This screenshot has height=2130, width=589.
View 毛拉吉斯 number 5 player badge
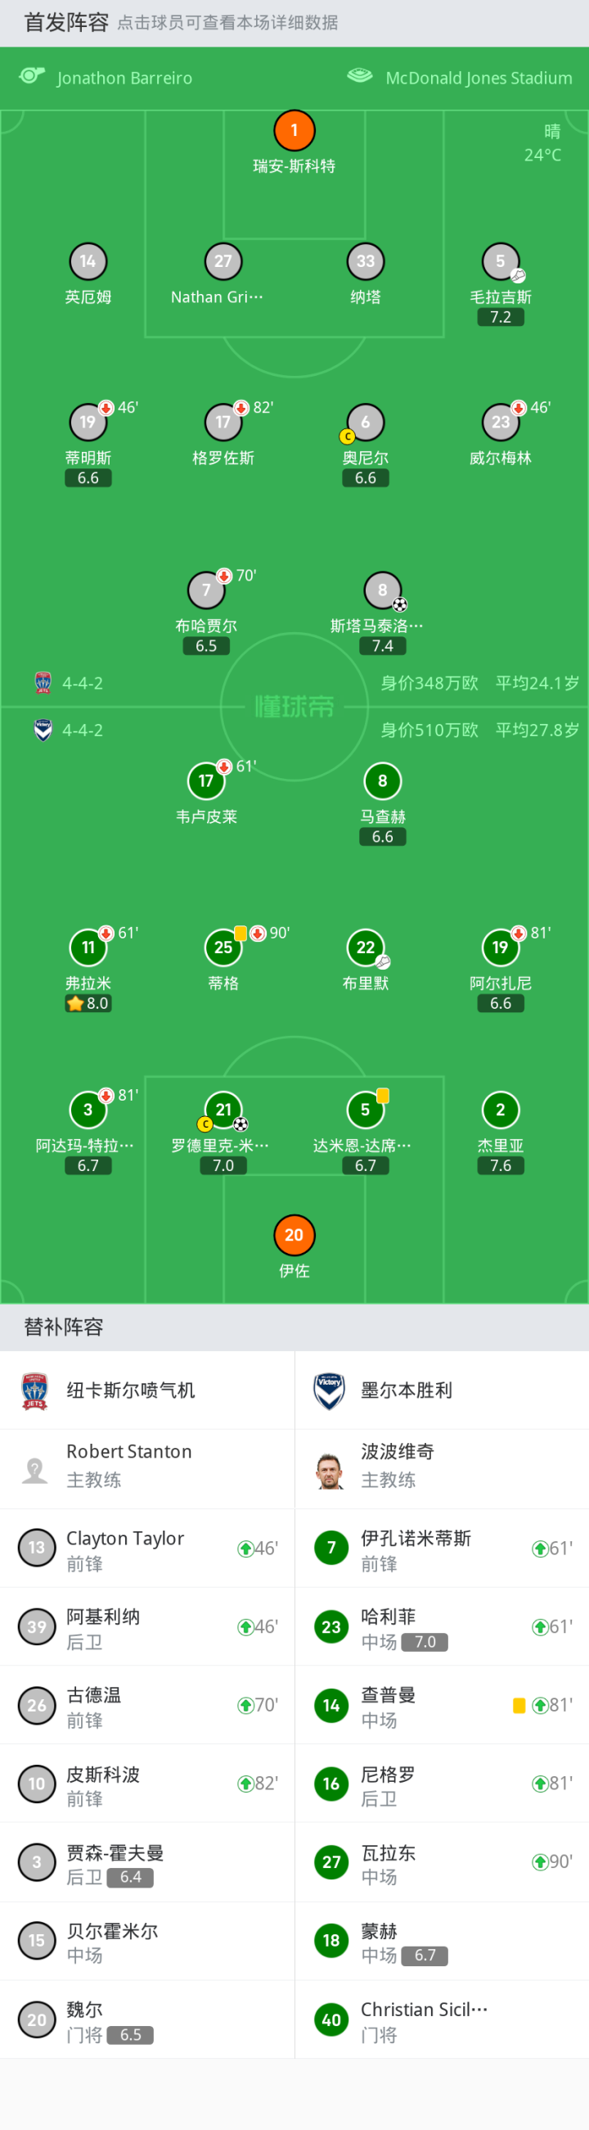(x=500, y=262)
